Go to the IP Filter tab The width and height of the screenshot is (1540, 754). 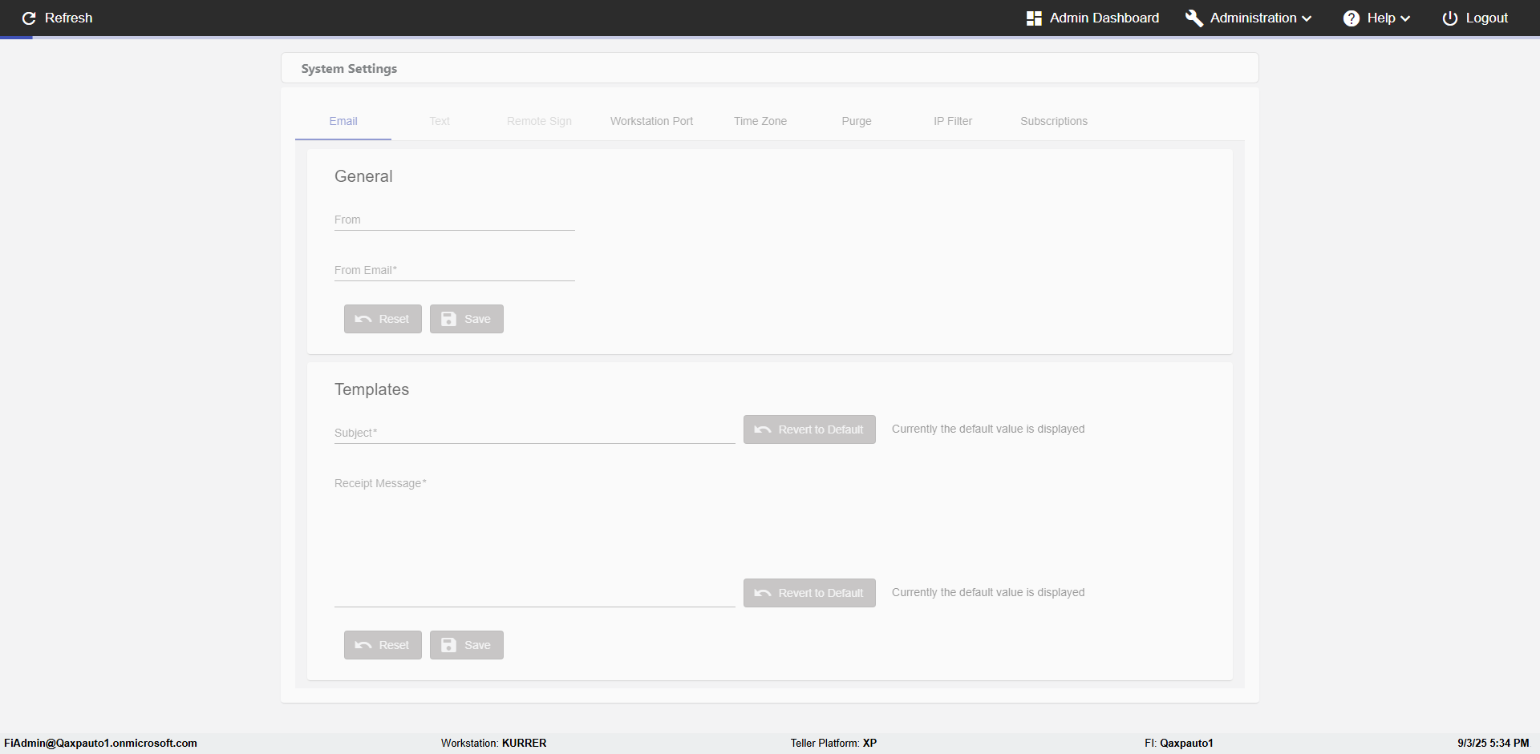pos(953,121)
